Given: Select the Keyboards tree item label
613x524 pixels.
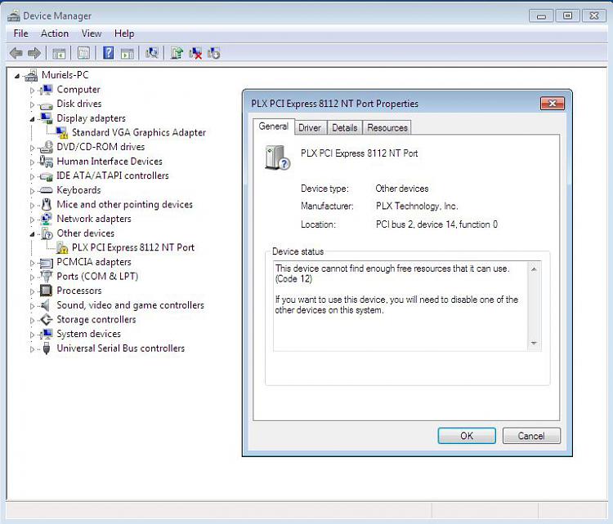Looking at the screenshot, I should pos(78,190).
